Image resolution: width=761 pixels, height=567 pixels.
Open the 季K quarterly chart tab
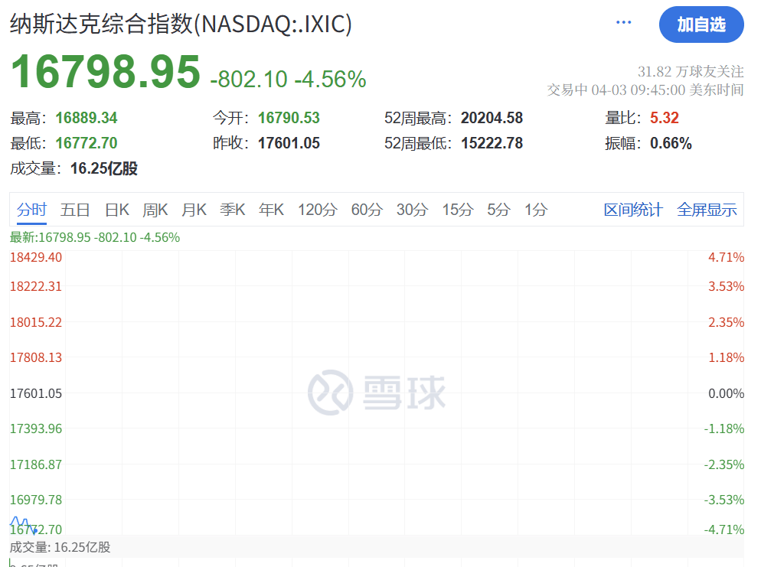pyautogui.click(x=233, y=209)
